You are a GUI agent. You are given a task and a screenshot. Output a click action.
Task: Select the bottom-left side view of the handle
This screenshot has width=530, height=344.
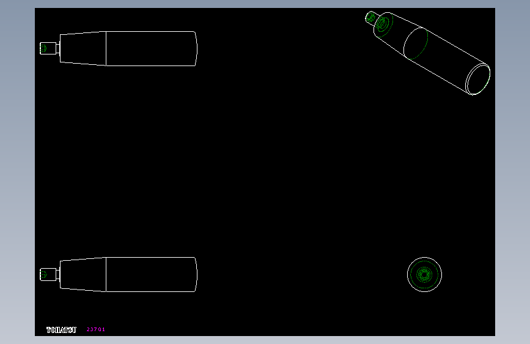coord(119,275)
